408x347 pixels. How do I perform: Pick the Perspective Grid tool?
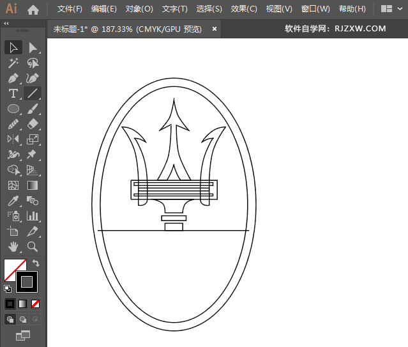click(33, 170)
